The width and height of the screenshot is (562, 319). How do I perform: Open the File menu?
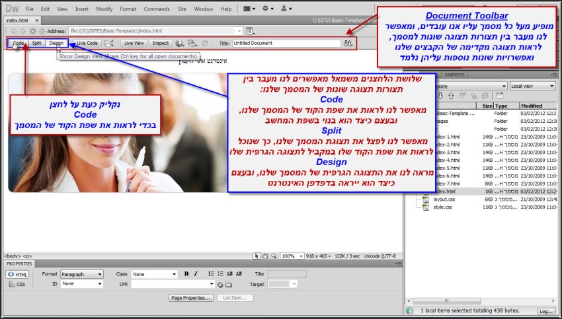coord(29,9)
